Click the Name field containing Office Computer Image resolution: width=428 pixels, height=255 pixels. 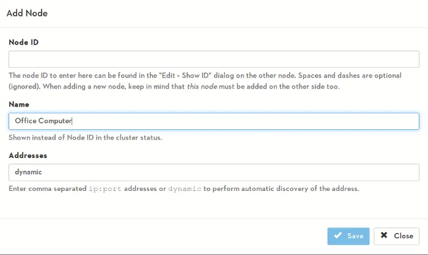(x=213, y=121)
